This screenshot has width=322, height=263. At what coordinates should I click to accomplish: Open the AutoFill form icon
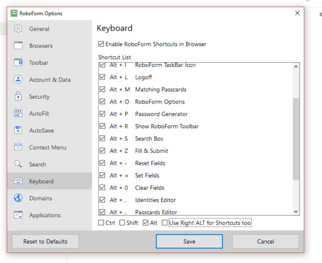point(18,113)
